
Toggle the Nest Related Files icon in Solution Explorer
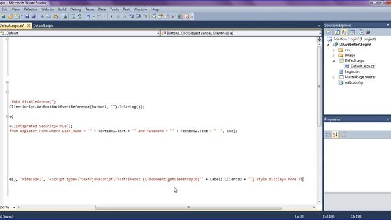(344, 32)
